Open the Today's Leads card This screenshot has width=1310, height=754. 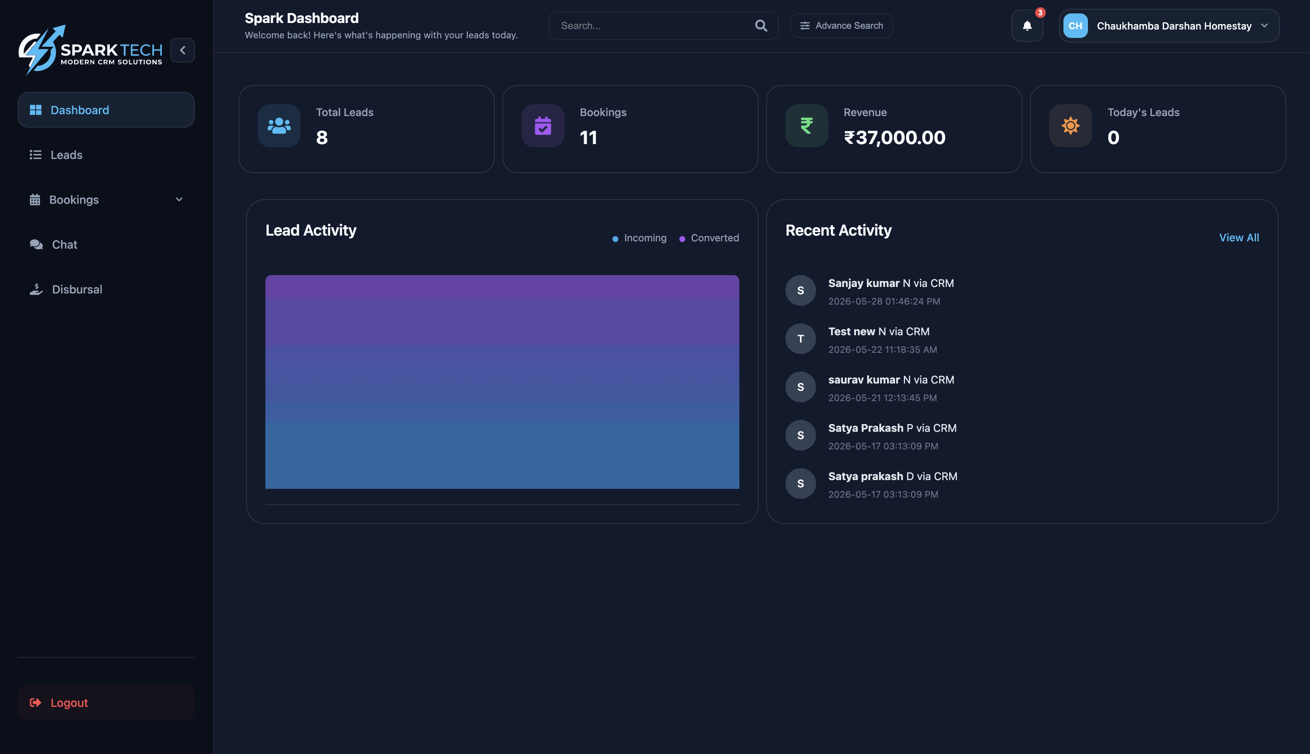click(x=1158, y=129)
